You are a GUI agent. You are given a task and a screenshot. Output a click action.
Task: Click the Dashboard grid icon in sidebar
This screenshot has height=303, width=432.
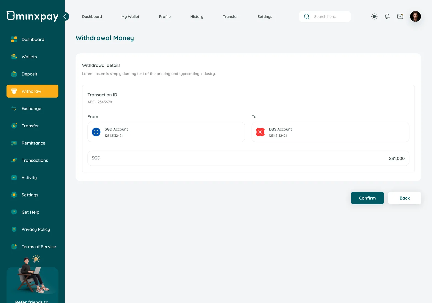(14, 39)
